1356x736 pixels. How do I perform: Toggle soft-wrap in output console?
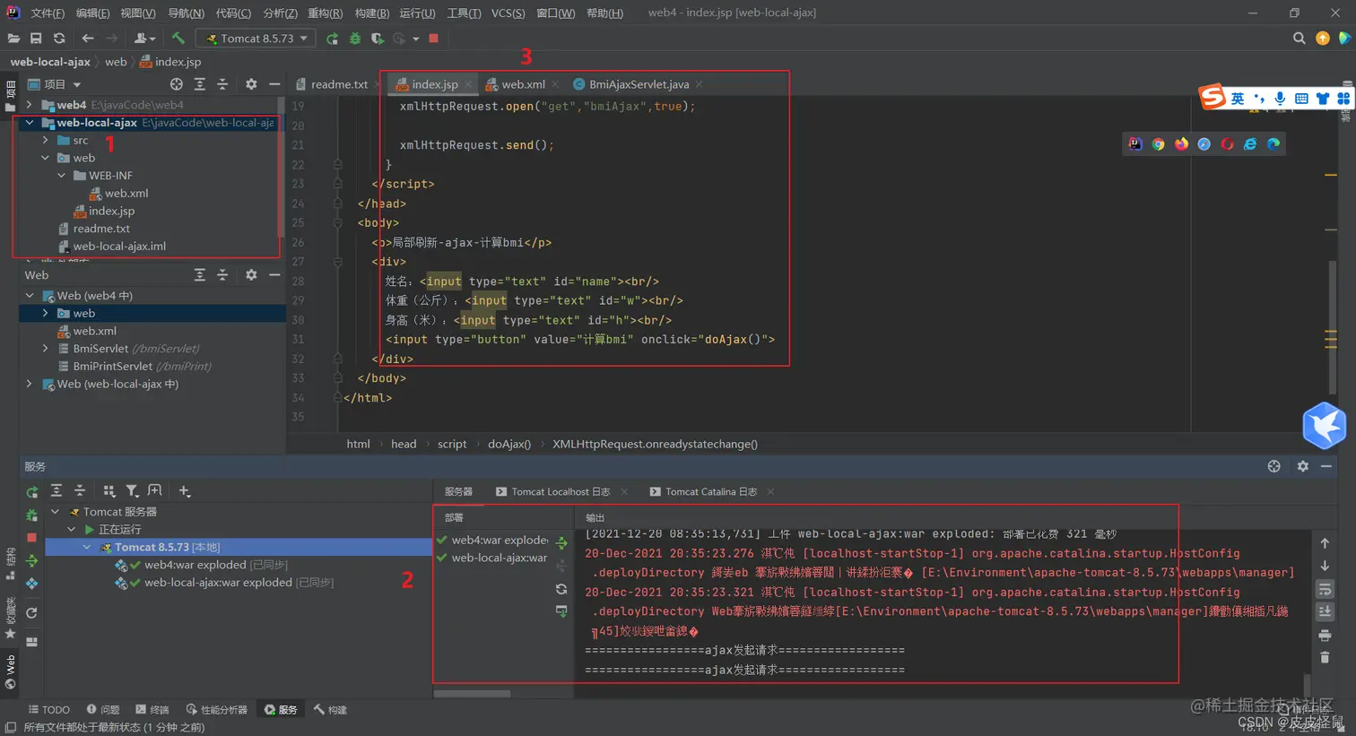point(1325,590)
